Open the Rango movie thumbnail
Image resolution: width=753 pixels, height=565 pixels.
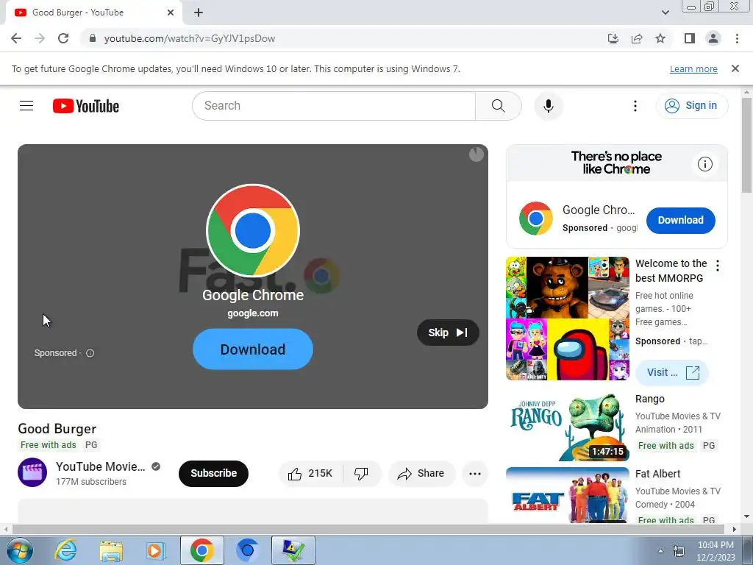pos(567,427)
